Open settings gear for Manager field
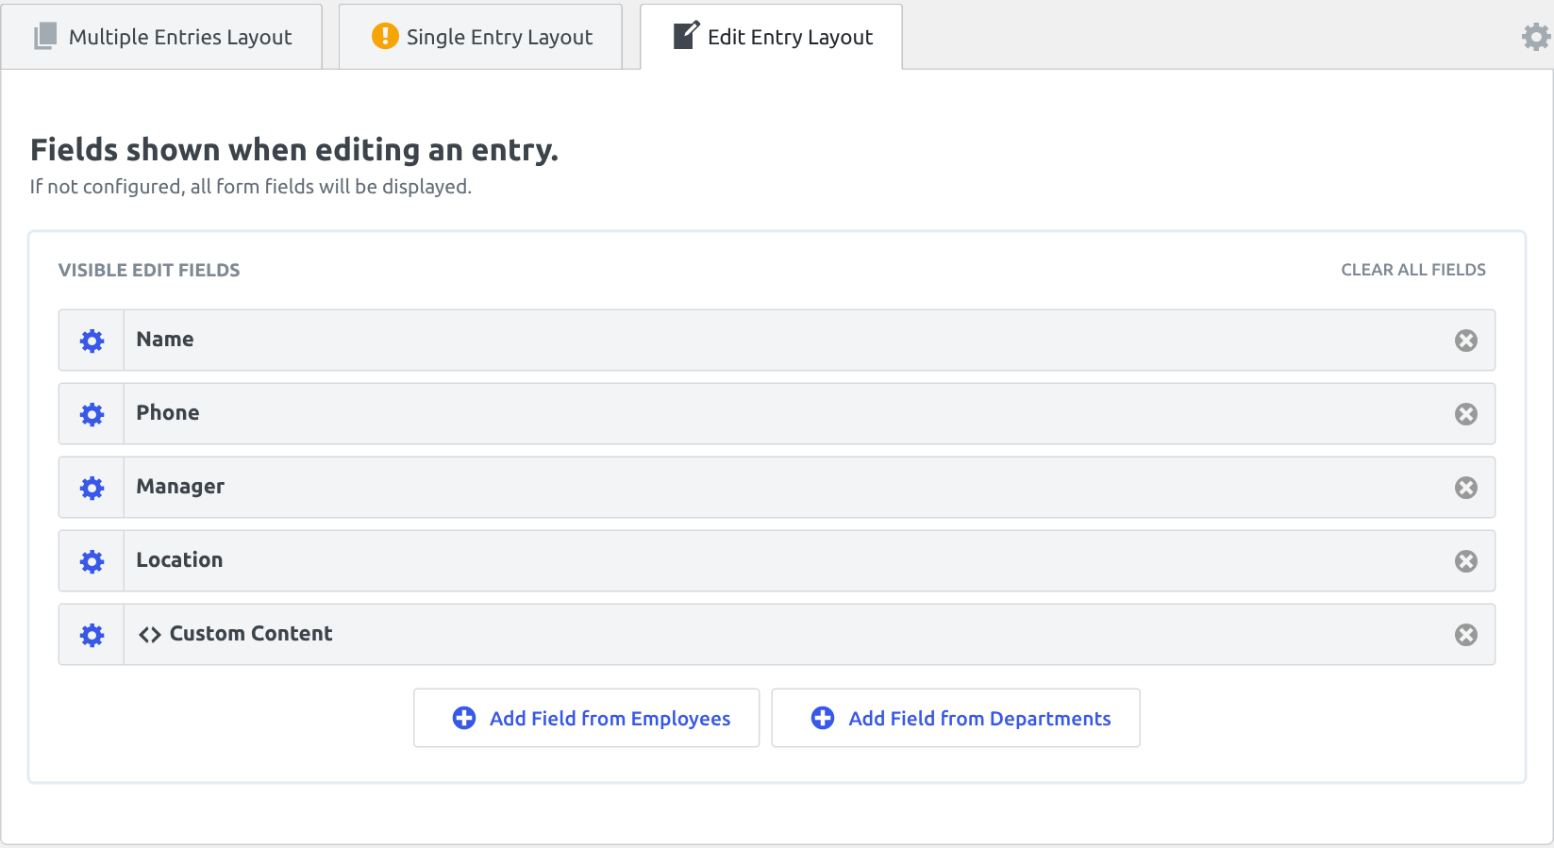 tap(92, 488)
